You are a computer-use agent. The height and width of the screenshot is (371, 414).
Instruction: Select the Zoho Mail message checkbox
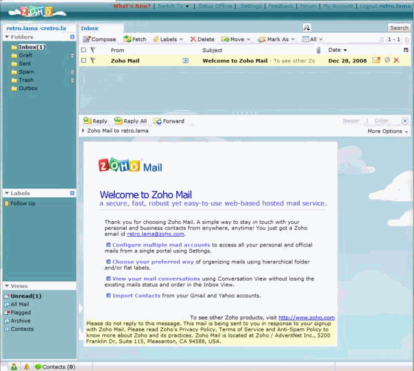click(x=84, y=60)
